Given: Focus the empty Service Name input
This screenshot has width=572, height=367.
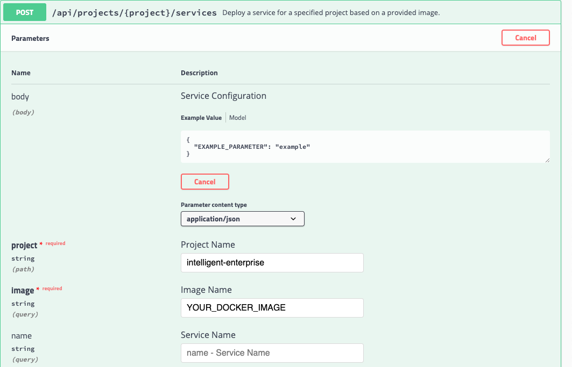Looking at the screenshot, I should pos(272,353).
